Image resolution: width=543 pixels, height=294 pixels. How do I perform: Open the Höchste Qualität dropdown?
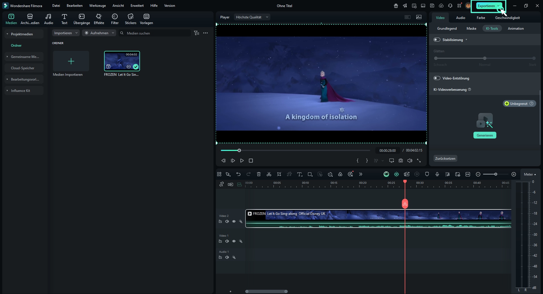(x=252, y=17)
